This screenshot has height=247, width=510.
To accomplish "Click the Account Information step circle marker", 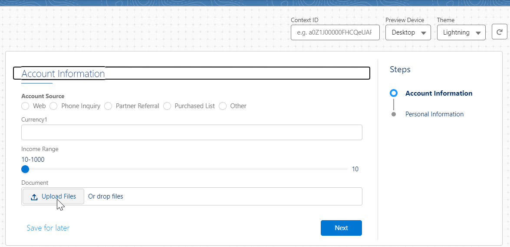I will (x=394, y=93).
